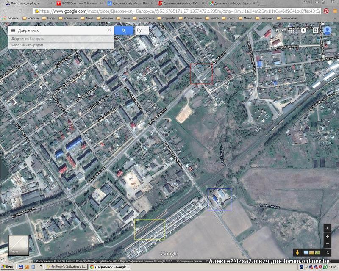This screenshot has height=271, width=339.
Task: Switch to the red Б Дзержинский райгаз tab
Action: click(181, 3)
